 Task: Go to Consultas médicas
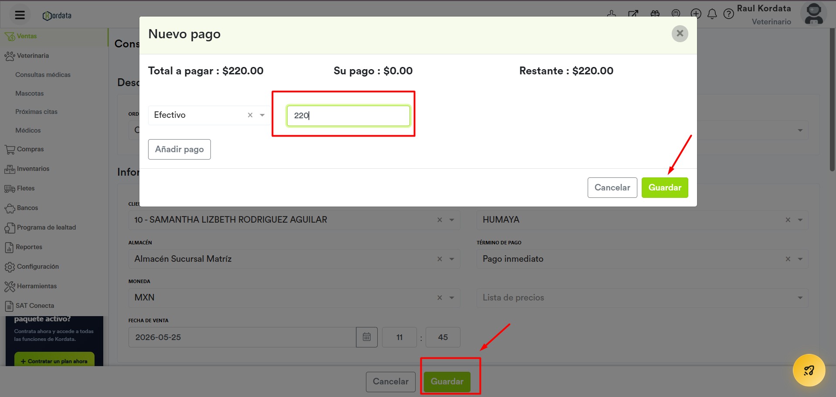(43, 75)
